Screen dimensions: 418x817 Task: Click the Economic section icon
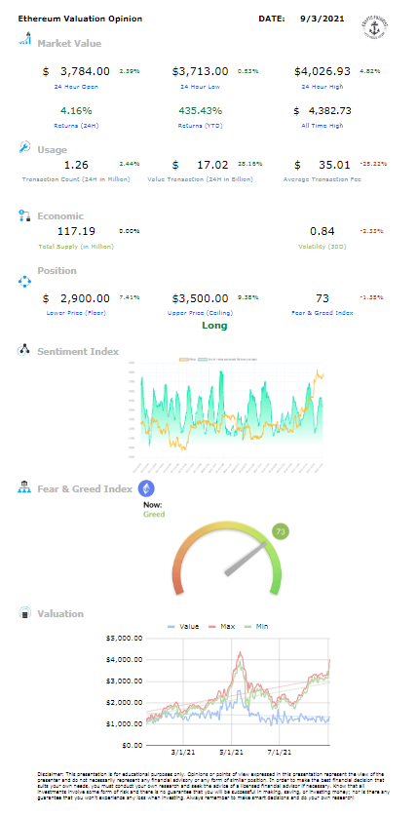click(25, 215)
